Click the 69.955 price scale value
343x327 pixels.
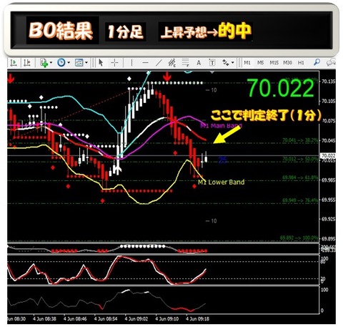point(329,200)
